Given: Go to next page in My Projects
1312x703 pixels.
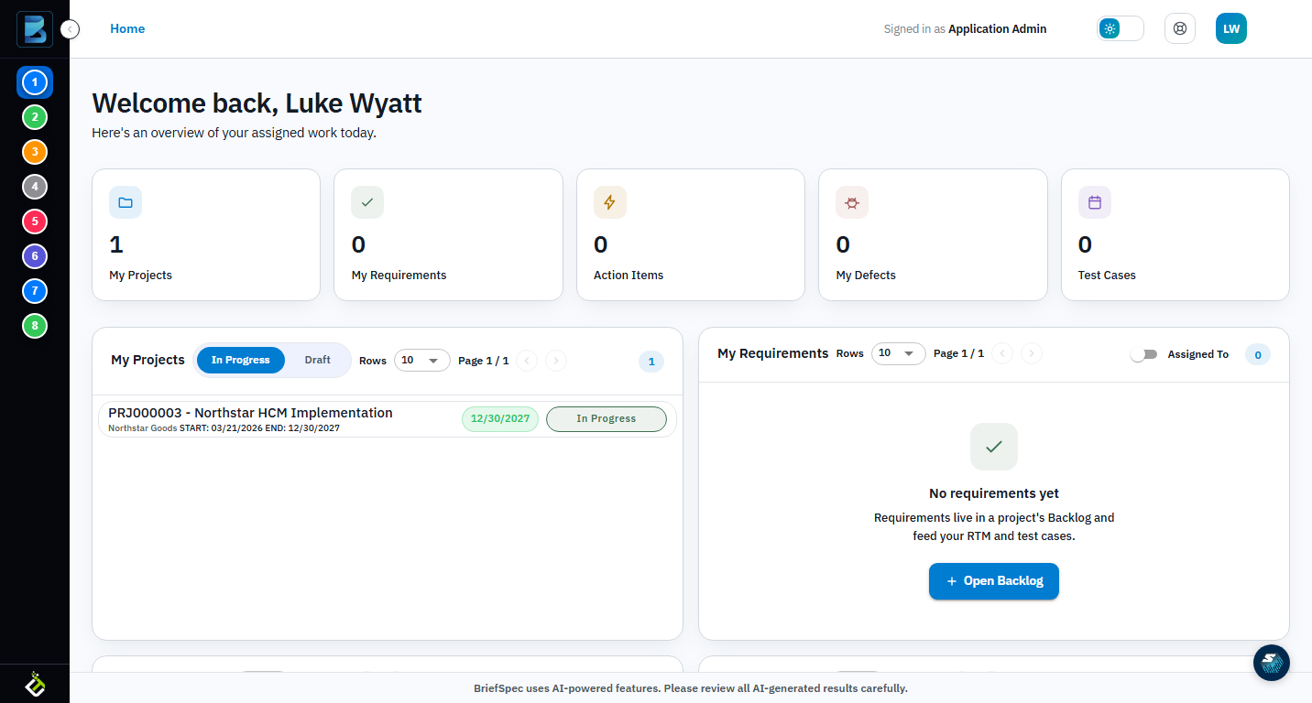Looking at the screenshot, I should click(x=556, y=361).
